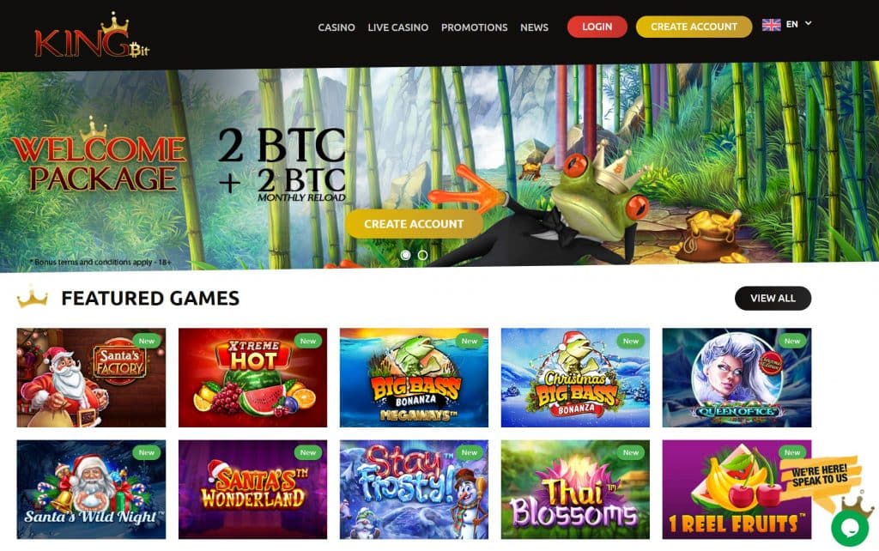Click the KingBit logo

click(92, 35)
